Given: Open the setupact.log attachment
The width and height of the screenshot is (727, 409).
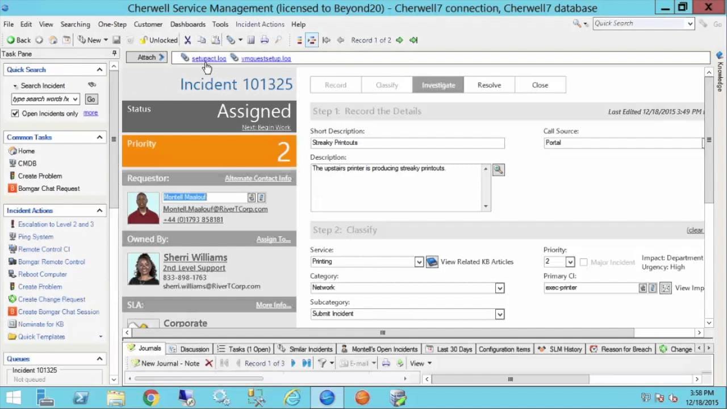Looking at the screenshot, I should point(208,59).
